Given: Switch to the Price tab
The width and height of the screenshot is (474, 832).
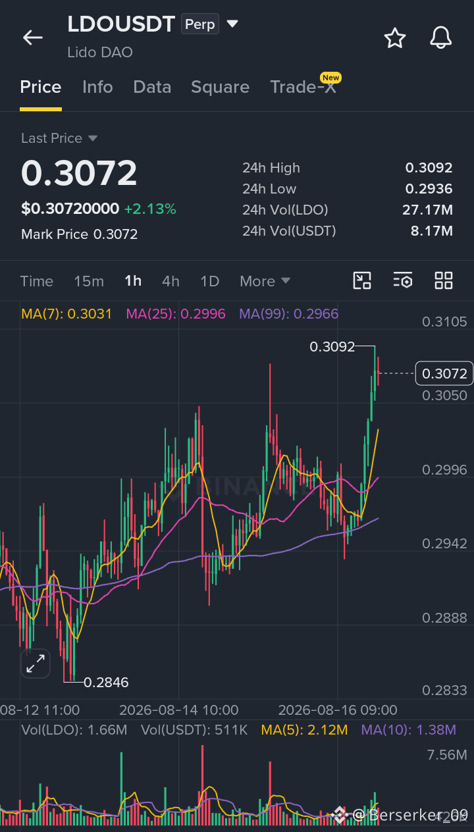Looking at the screenshot, I should click(x=41, y=87).
